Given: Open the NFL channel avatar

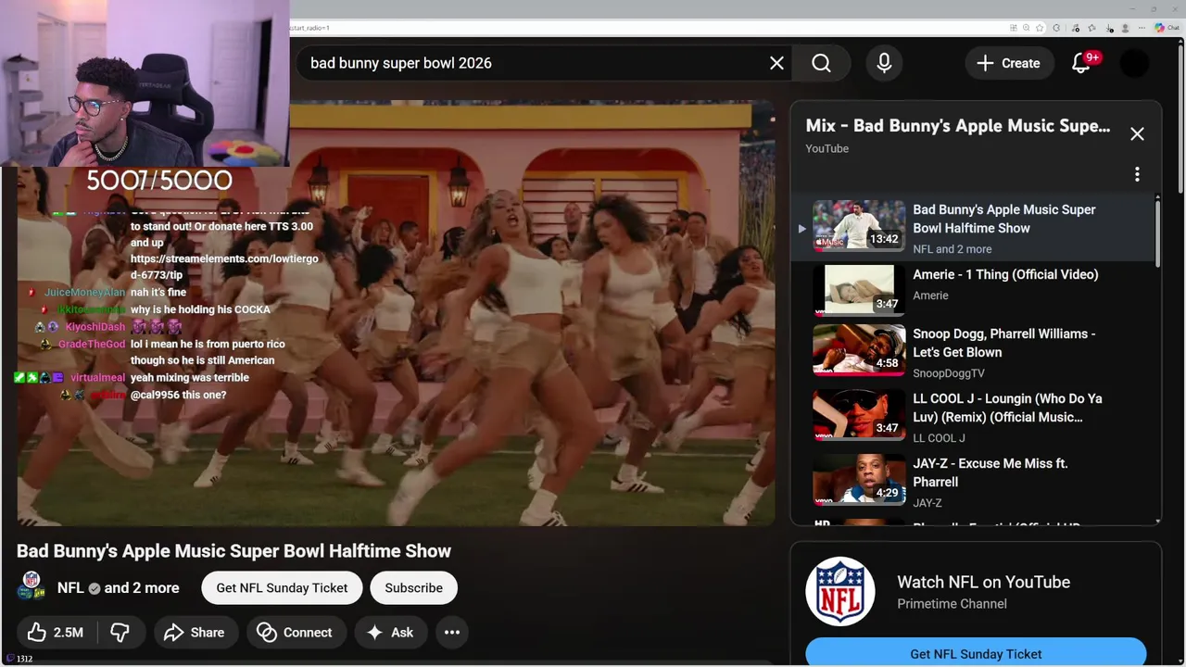Looking at the screenshot, I should tap(32, 586).
